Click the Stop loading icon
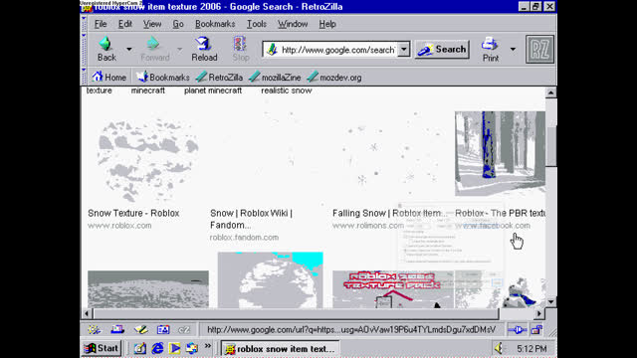The height and width of the screenshot is (358, 637). pos(241,49)
